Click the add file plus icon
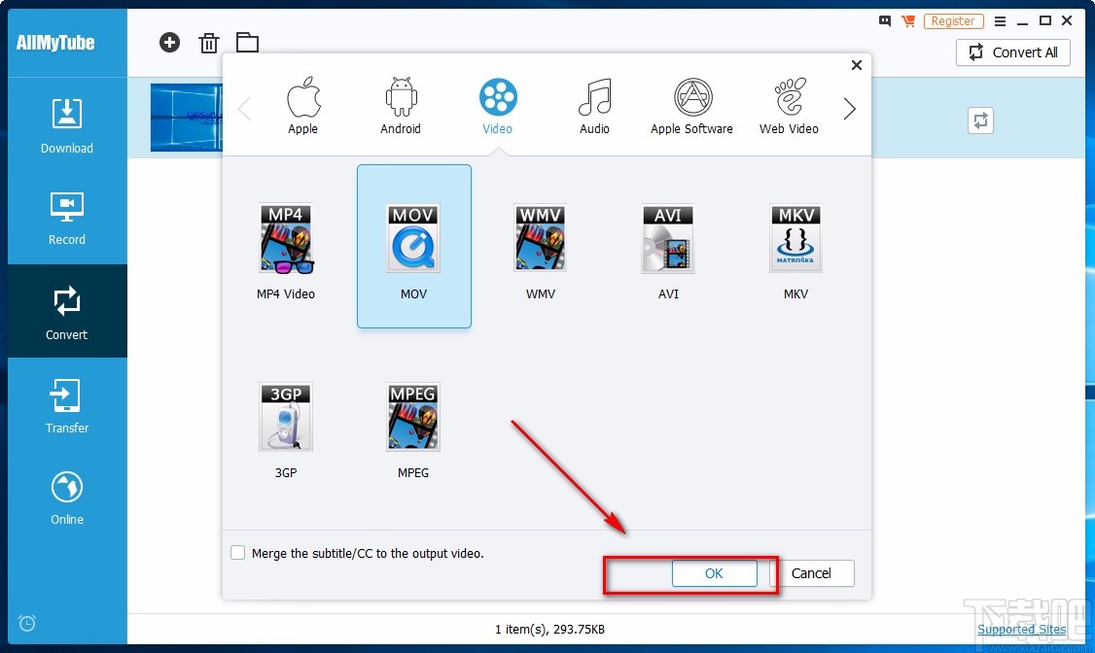The image size is (1095, 653). click(169, 43)
